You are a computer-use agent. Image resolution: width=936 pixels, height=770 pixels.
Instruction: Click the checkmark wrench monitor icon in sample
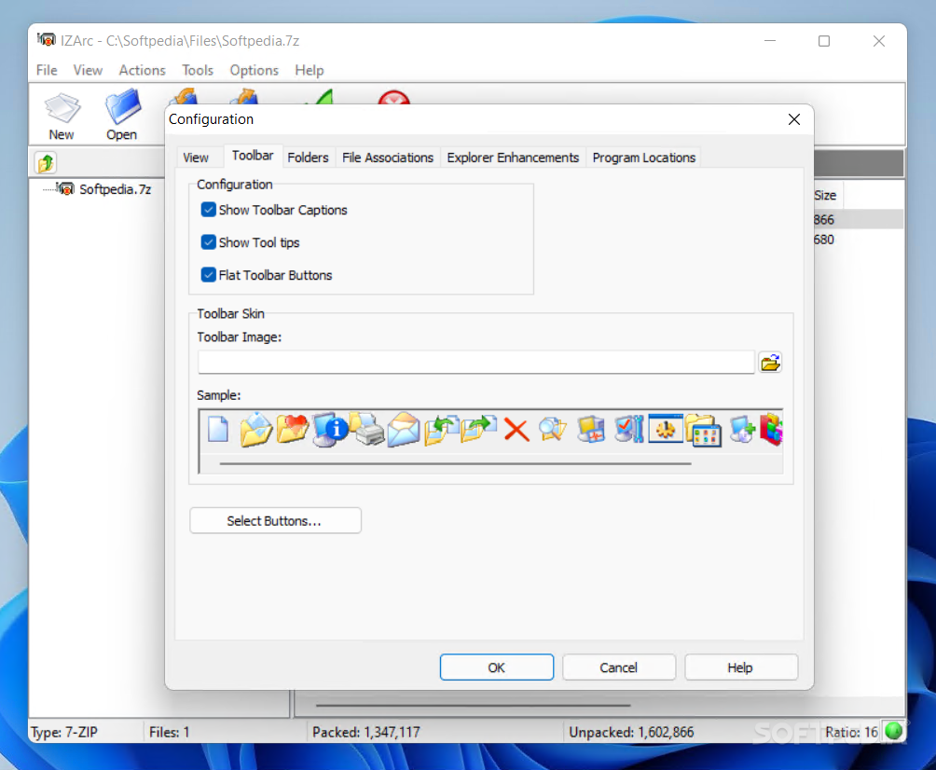pyautogui.click(x=628, y=429)
